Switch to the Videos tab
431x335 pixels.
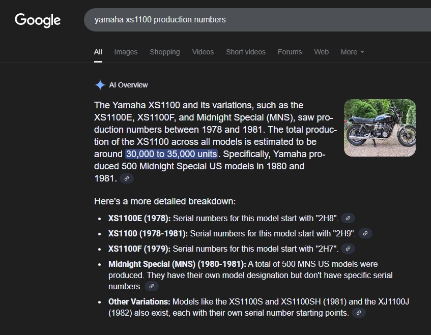(203, 52)
